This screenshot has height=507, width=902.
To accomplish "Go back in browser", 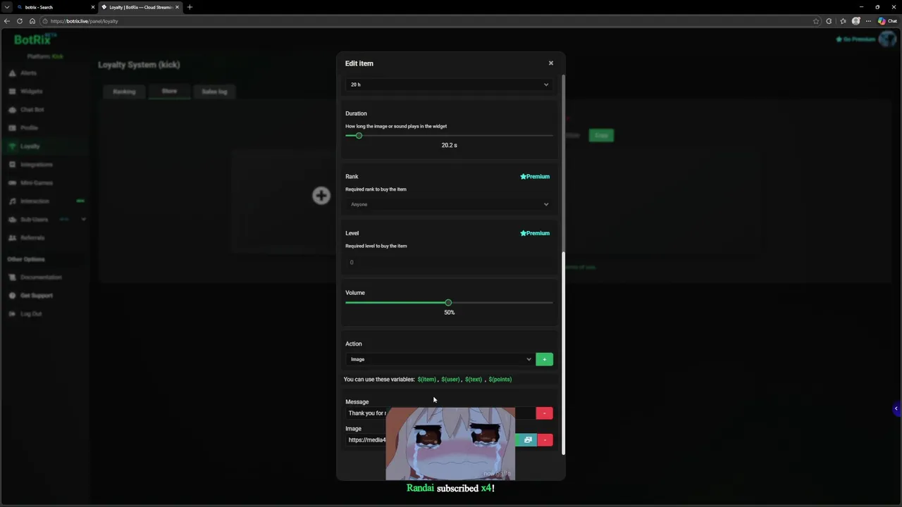I will [7, 21].
